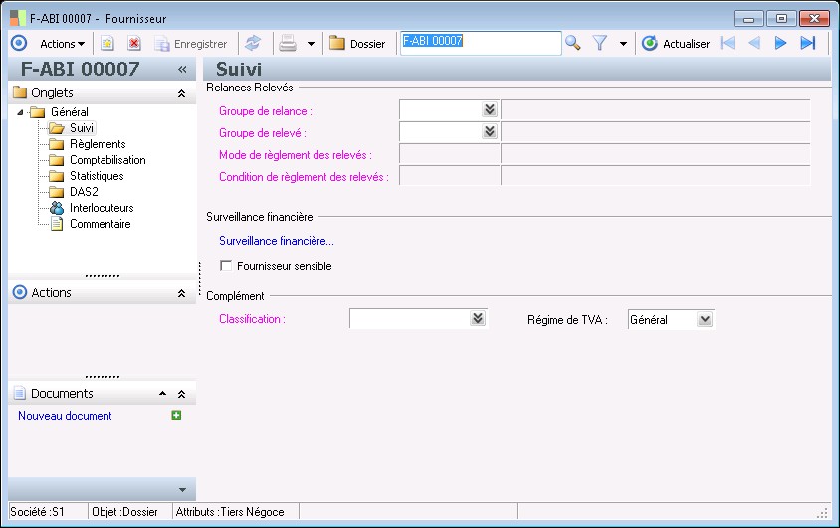Click the Actualiser refresh button
Image resolution: width=840 pixels, height=528 pixels.
(x=676, y=44)
